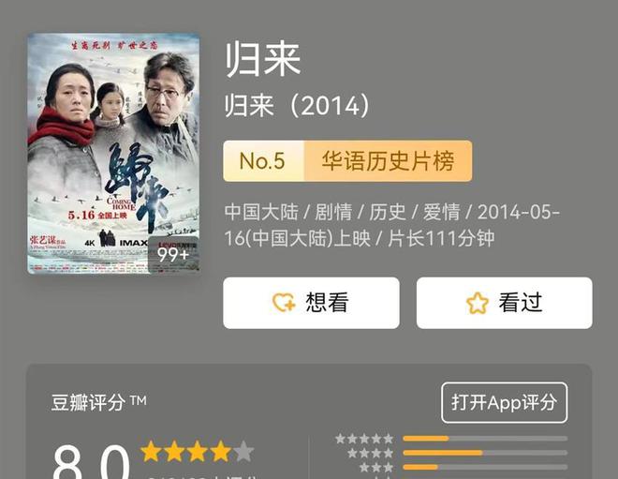Tap the four-star rating distribution bar
Image resolution: width=618 pixels, height=479 pixels.
coord(485,453)
